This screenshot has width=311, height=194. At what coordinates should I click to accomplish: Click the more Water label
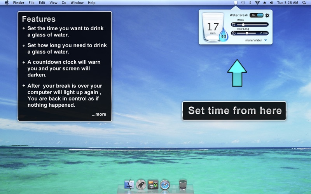[x=253, y=40]
